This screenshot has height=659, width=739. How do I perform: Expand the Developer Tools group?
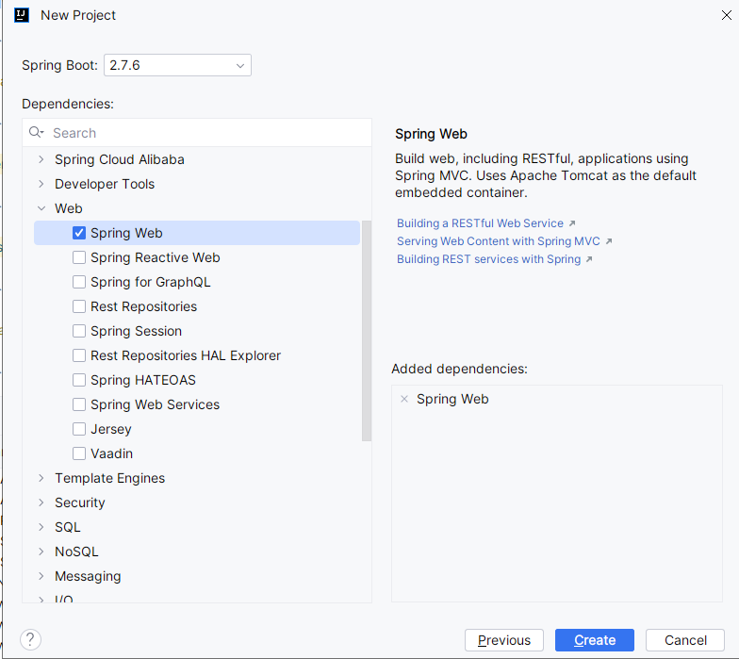coord(41,184)
